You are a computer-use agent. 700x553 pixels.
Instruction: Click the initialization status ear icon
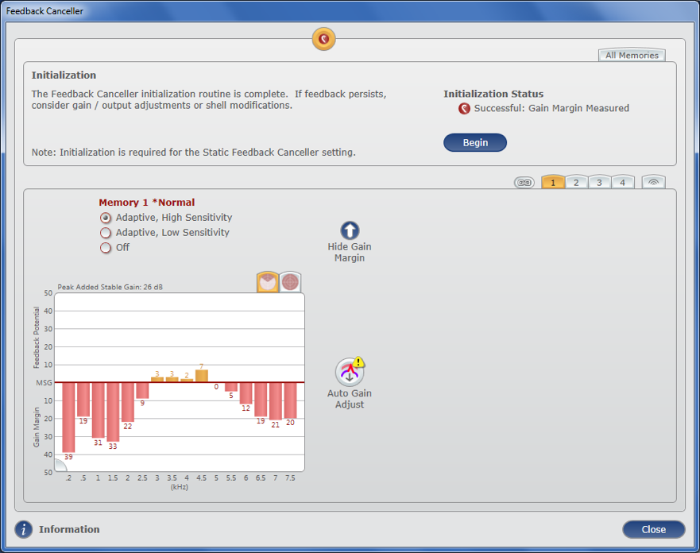pos(464,109)
